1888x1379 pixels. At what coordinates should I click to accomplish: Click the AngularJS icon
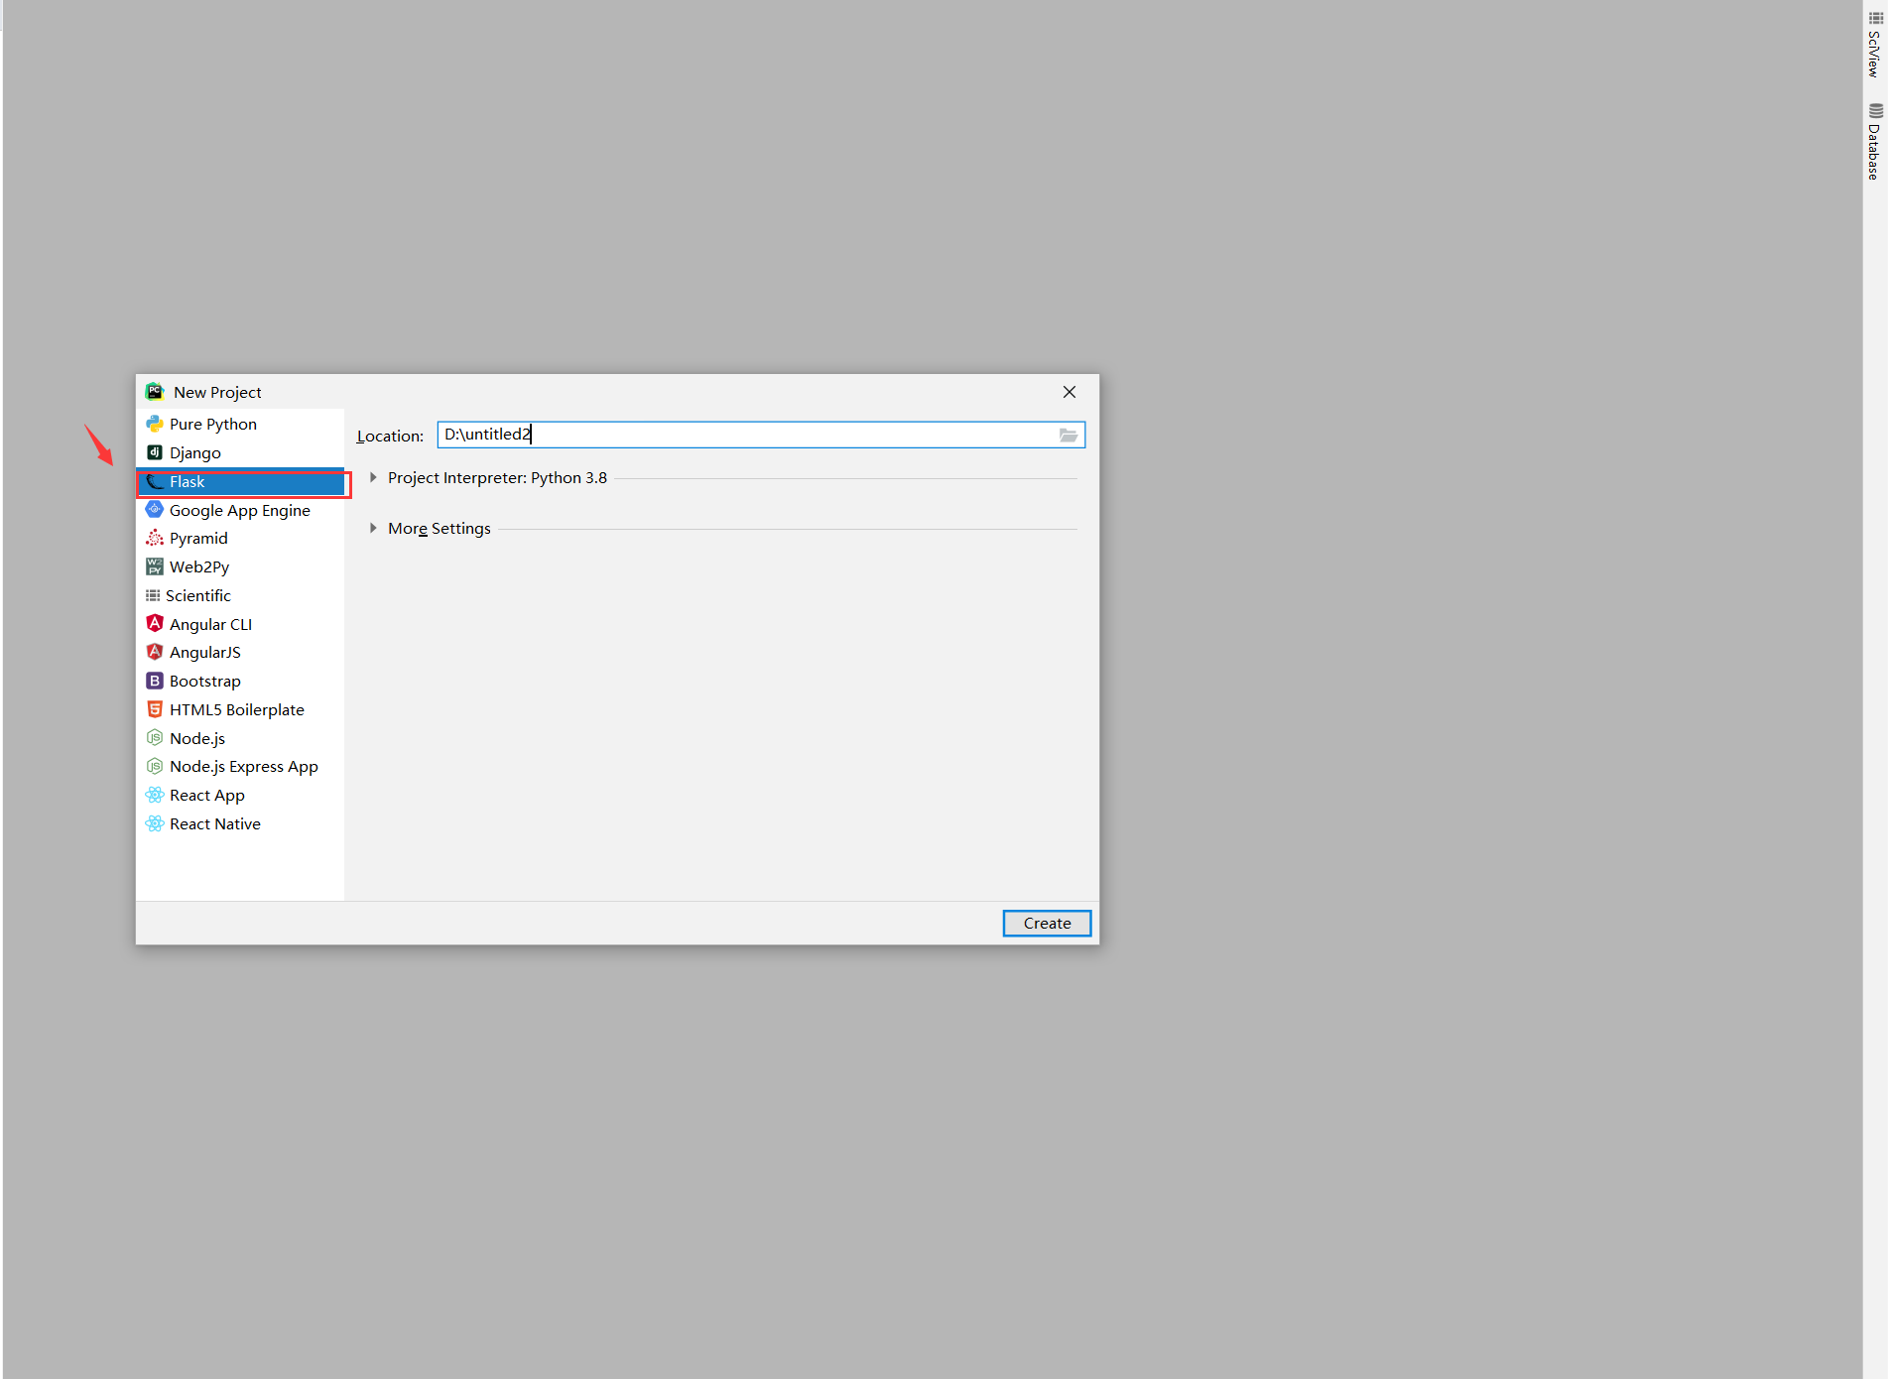(155, 652)
